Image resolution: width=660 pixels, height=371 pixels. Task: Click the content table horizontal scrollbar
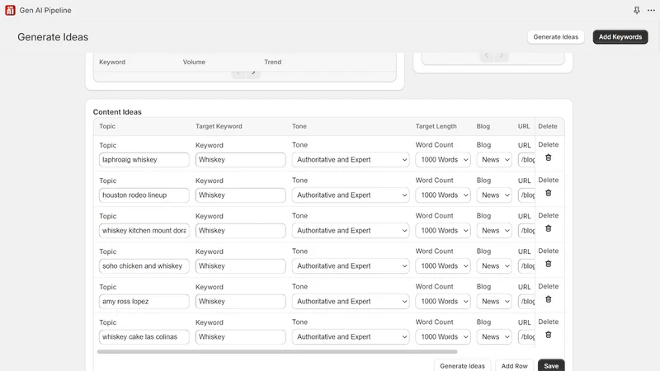(277, 352)
